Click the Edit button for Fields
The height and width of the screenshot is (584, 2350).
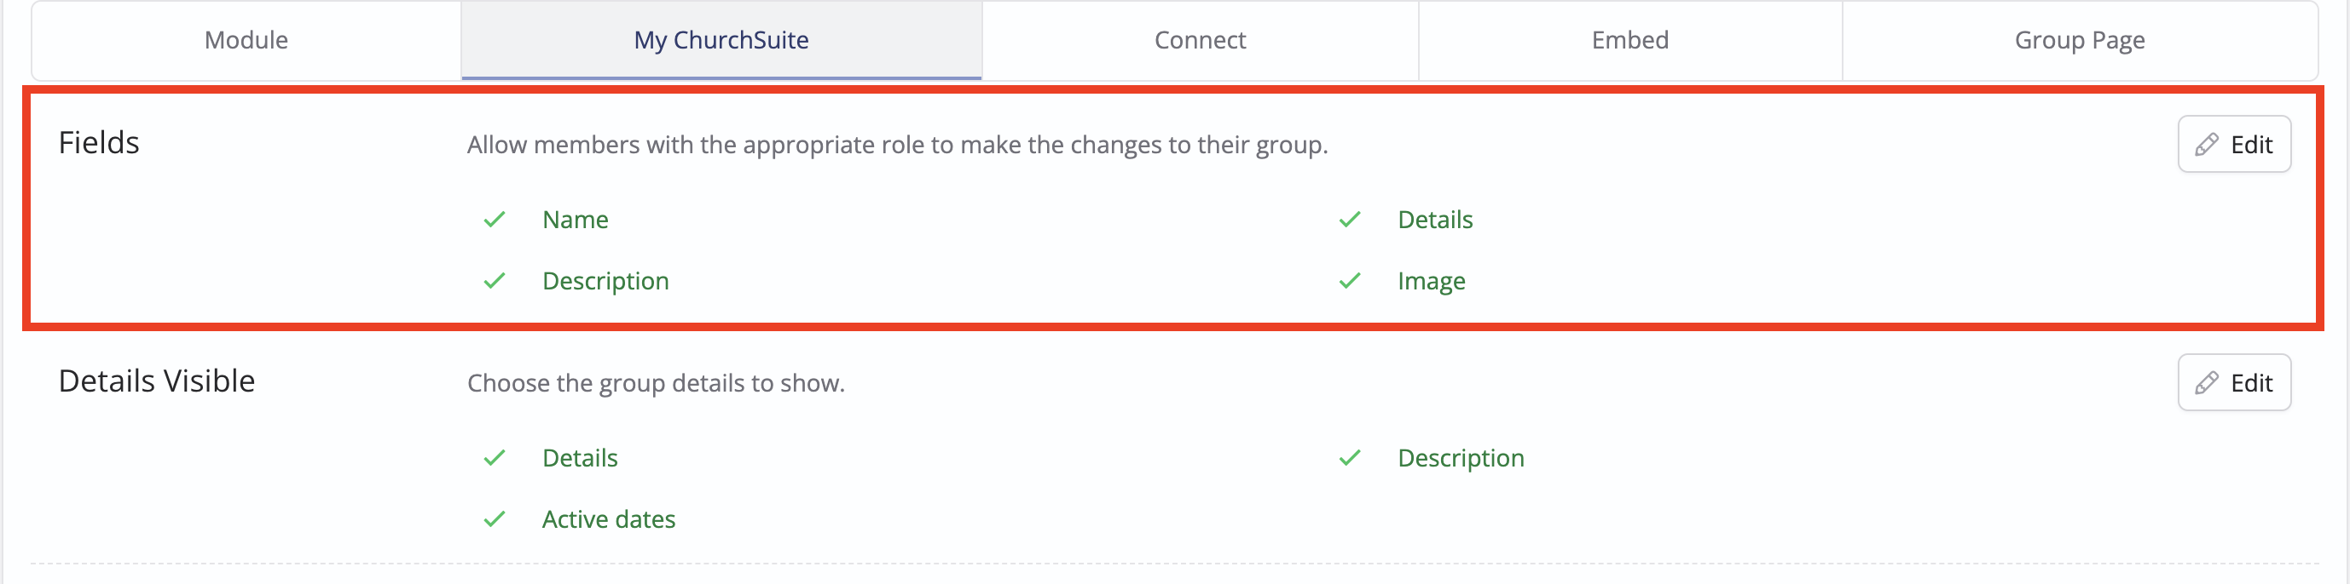[2233, 144]
